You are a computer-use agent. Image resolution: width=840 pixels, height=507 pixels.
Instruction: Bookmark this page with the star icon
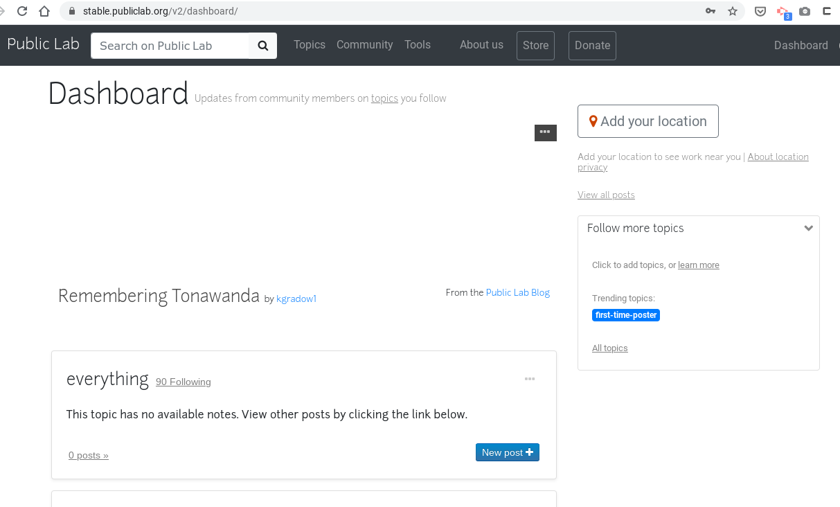[x=732, y=11]
